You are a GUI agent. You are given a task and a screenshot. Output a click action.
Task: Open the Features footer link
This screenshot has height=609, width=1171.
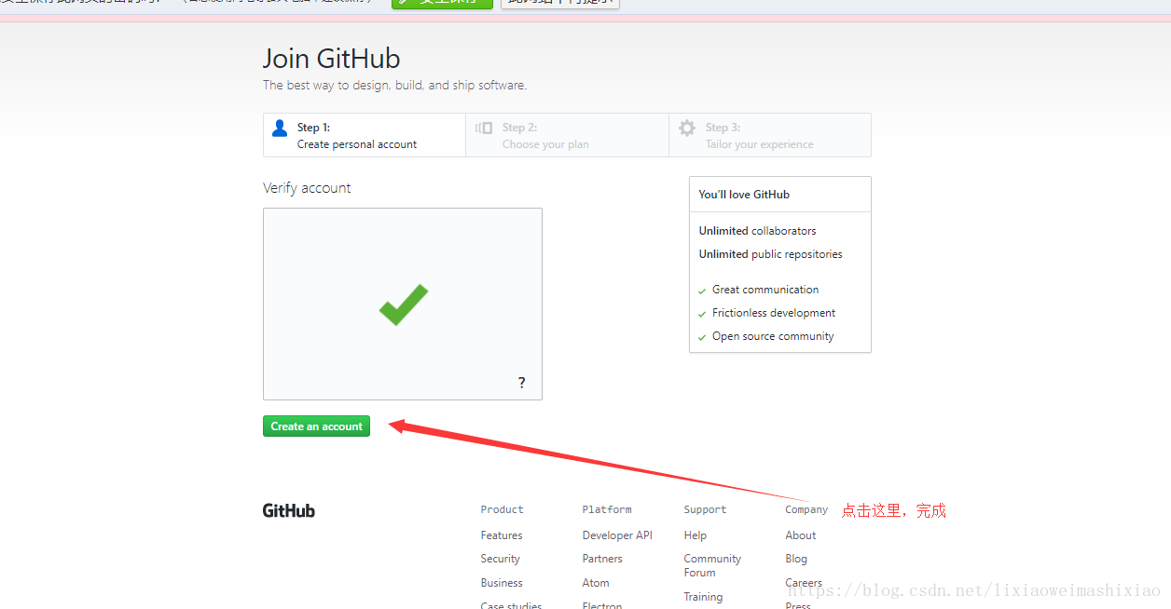[502, 535]
